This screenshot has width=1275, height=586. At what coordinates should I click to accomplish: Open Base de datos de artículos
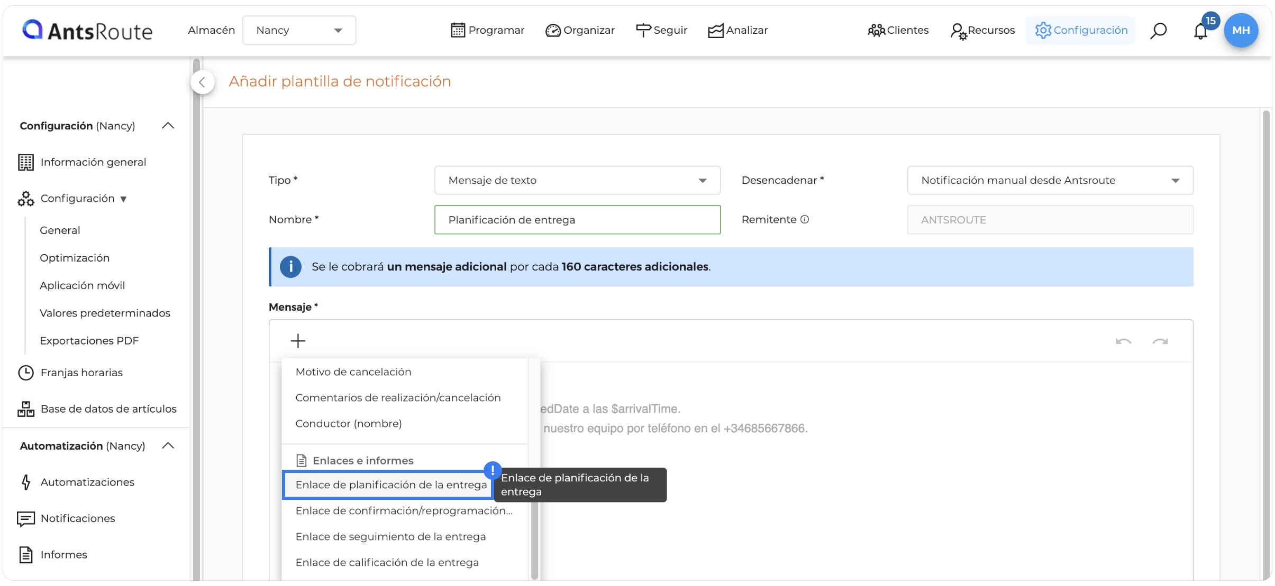click(x=108, y=408)
